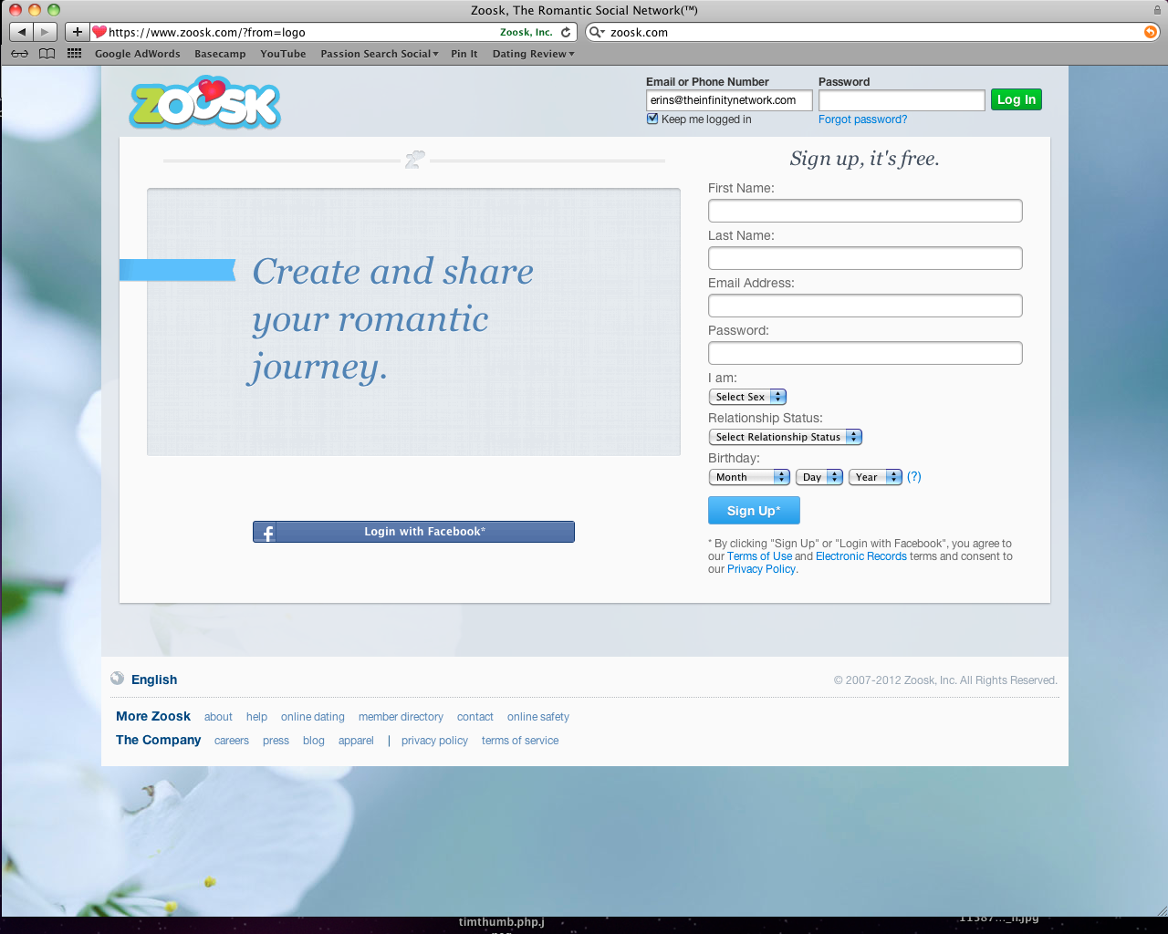Toggle the Keep me logged in checkbox

652,119
